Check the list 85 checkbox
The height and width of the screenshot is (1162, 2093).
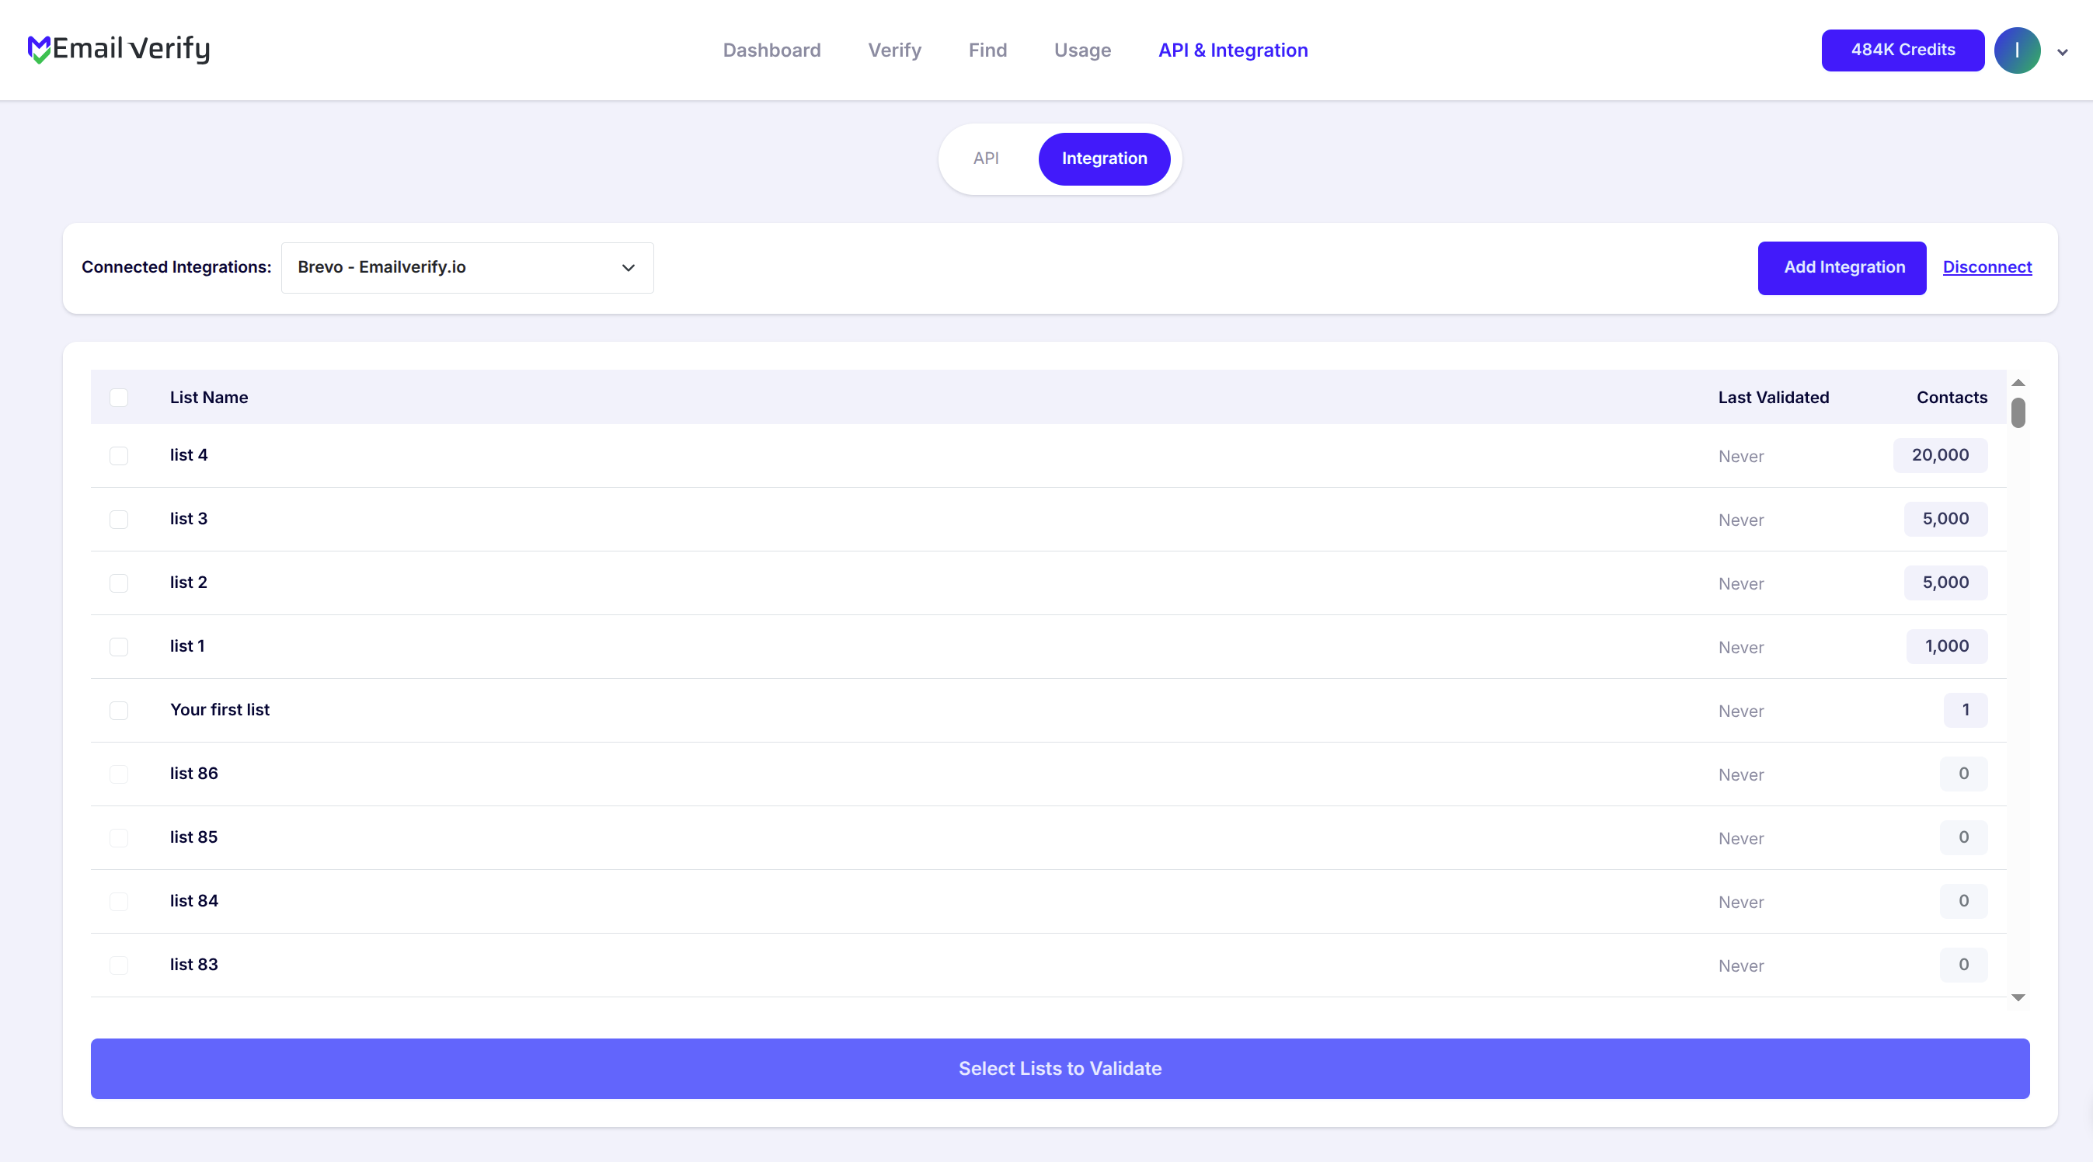(x=119, y=838)
